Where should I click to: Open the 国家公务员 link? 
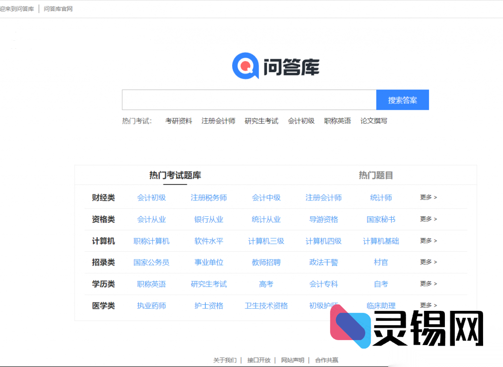coord(152,262)
